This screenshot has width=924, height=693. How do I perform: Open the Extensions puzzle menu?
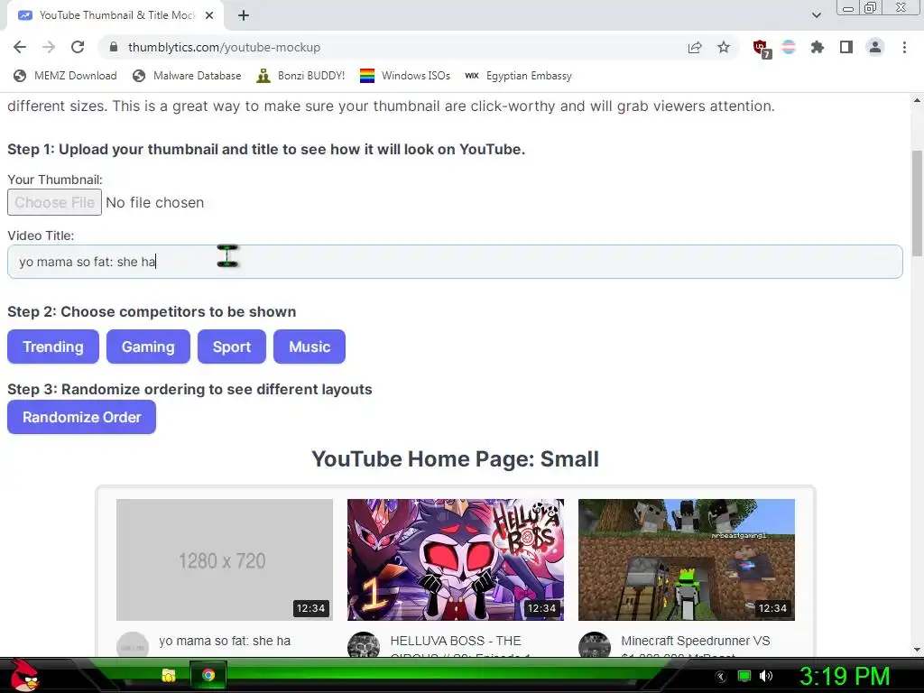818,47
